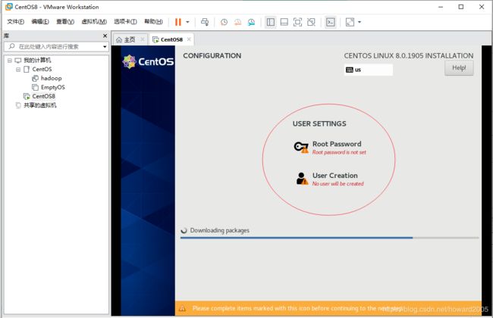This screenshot has height=318, width=493.
Task: Open stretch display dropdown arrow
Action: click(x=360, y=22)
